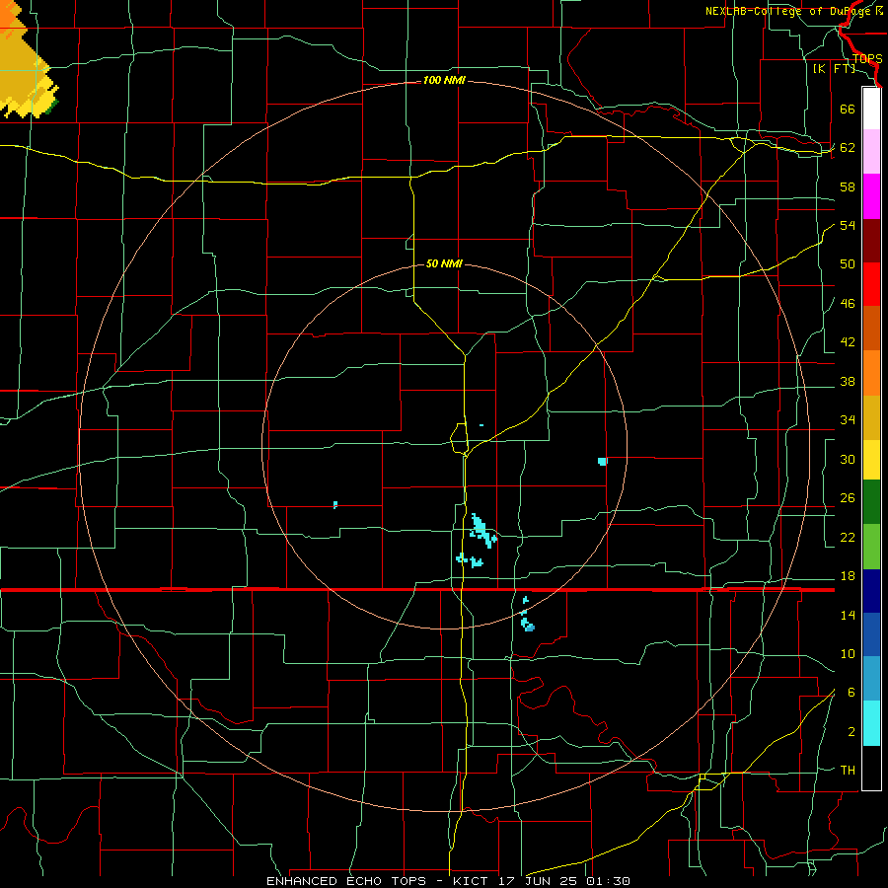The height and width of the screenshot is (888, 888).
Task: Click the "2" value on the legend scale
Action: [x=851, y=732]
